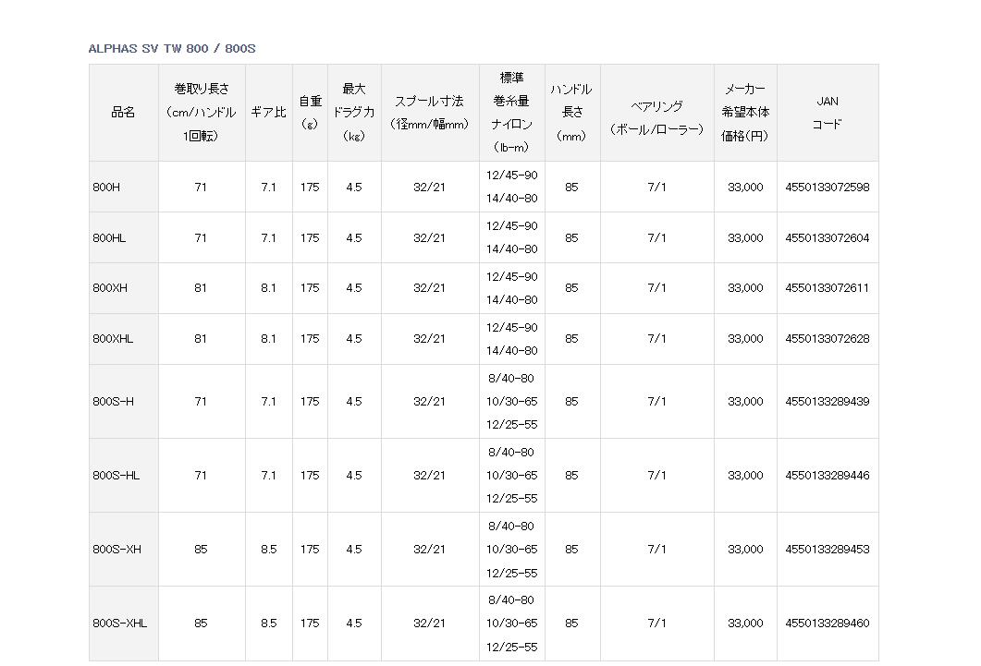Viewport: 981px width, 666px height.
Task: Select the 最大ドラグ力 column header
Action: click(353, 113)
